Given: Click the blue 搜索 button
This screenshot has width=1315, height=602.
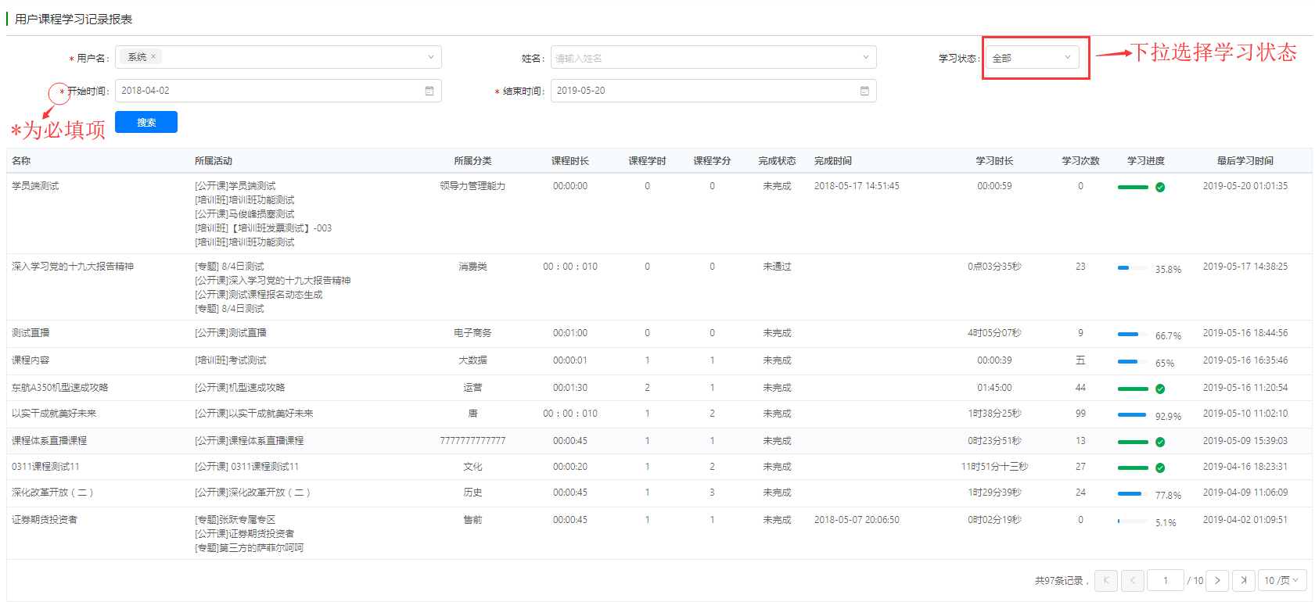Looking at the screenshot, I should 146,122.
